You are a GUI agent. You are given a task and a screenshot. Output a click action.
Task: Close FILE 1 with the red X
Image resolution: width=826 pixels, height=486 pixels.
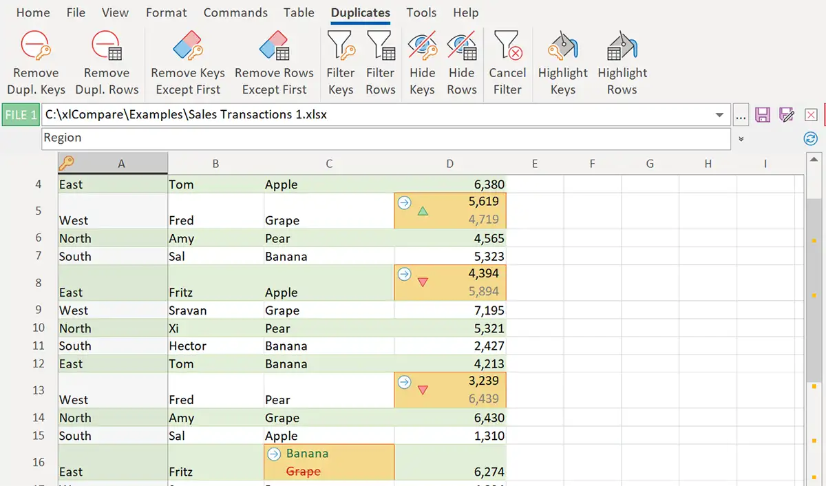[x=811, y=115]
